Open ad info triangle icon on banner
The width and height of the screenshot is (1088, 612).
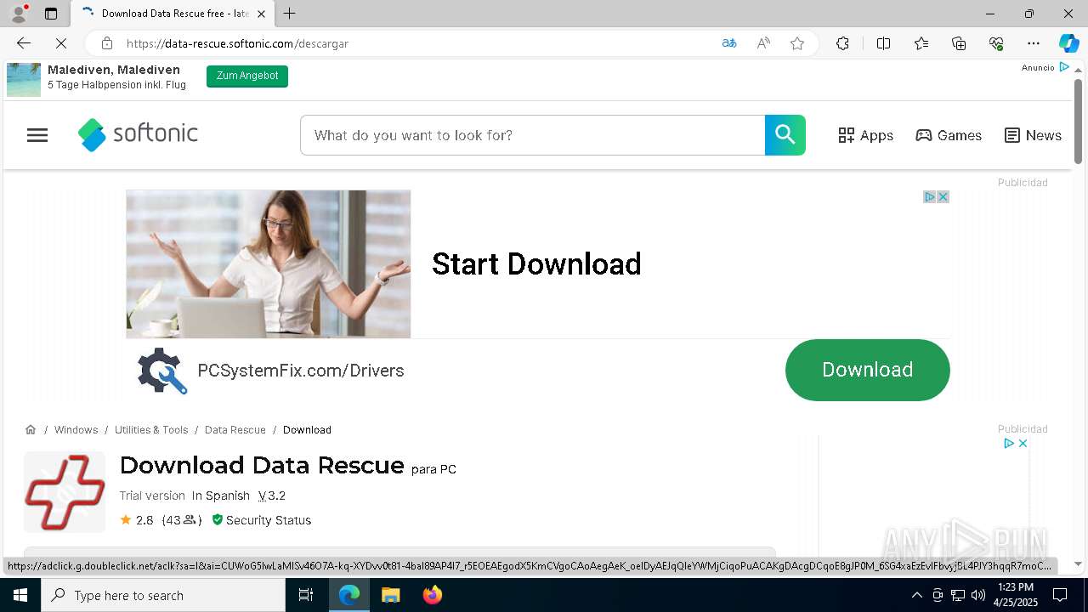[930, 196]
